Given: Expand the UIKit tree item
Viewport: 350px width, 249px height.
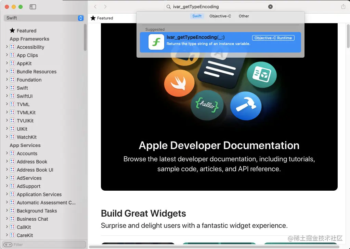Looking at the screenshot, I should click(7, 129).
